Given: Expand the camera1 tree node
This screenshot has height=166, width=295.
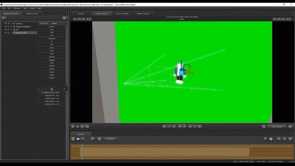Looking at the screenshot, I should click(11, 24).
